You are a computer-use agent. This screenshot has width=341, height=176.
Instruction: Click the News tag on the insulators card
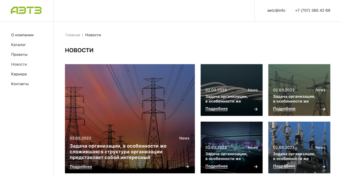click(320, 148)
